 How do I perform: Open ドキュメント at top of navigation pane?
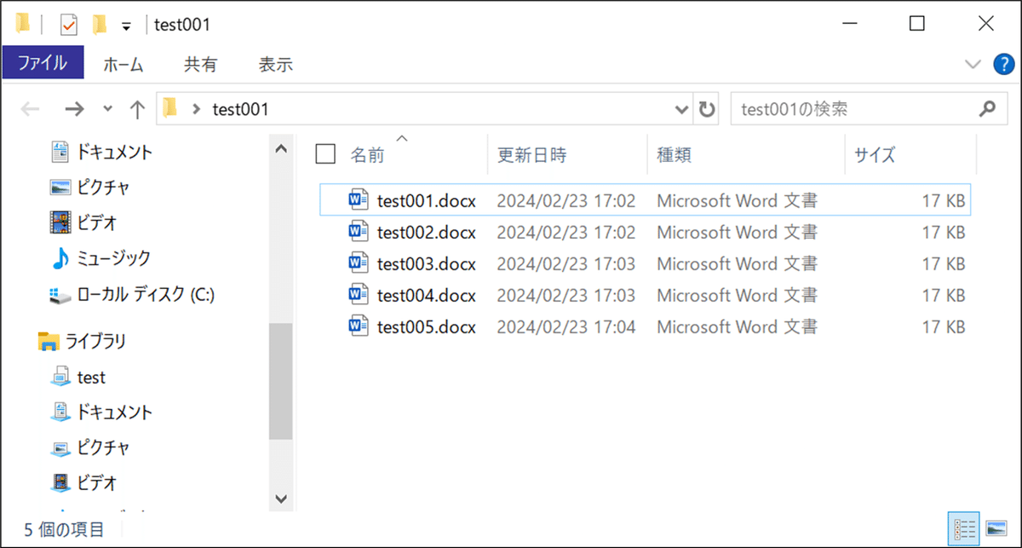click(x=114, y=153)
